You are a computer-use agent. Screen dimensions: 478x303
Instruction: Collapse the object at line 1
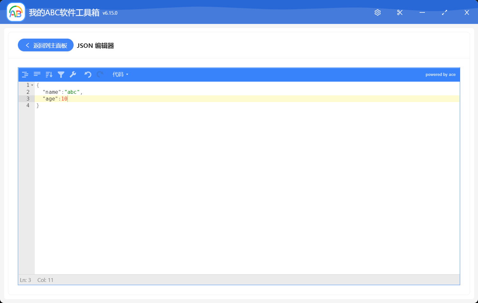[x=32, y=85]
